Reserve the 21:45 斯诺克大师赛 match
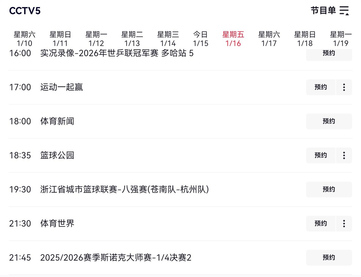The height and width of the screenshot is (277, 361). click(329, 257)
